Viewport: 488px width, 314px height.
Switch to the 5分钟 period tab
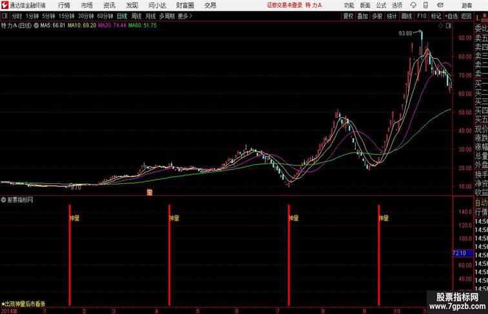48,16
